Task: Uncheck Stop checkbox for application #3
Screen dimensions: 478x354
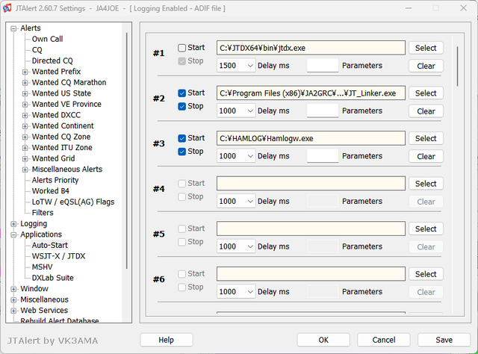Action: click(x=181, y=152)
